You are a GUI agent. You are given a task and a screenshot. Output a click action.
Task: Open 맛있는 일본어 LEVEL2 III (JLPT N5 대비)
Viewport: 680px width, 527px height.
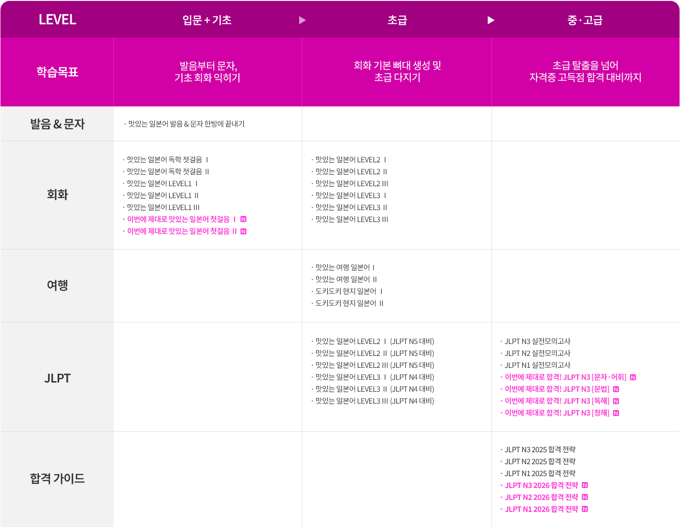pos(373,365)
